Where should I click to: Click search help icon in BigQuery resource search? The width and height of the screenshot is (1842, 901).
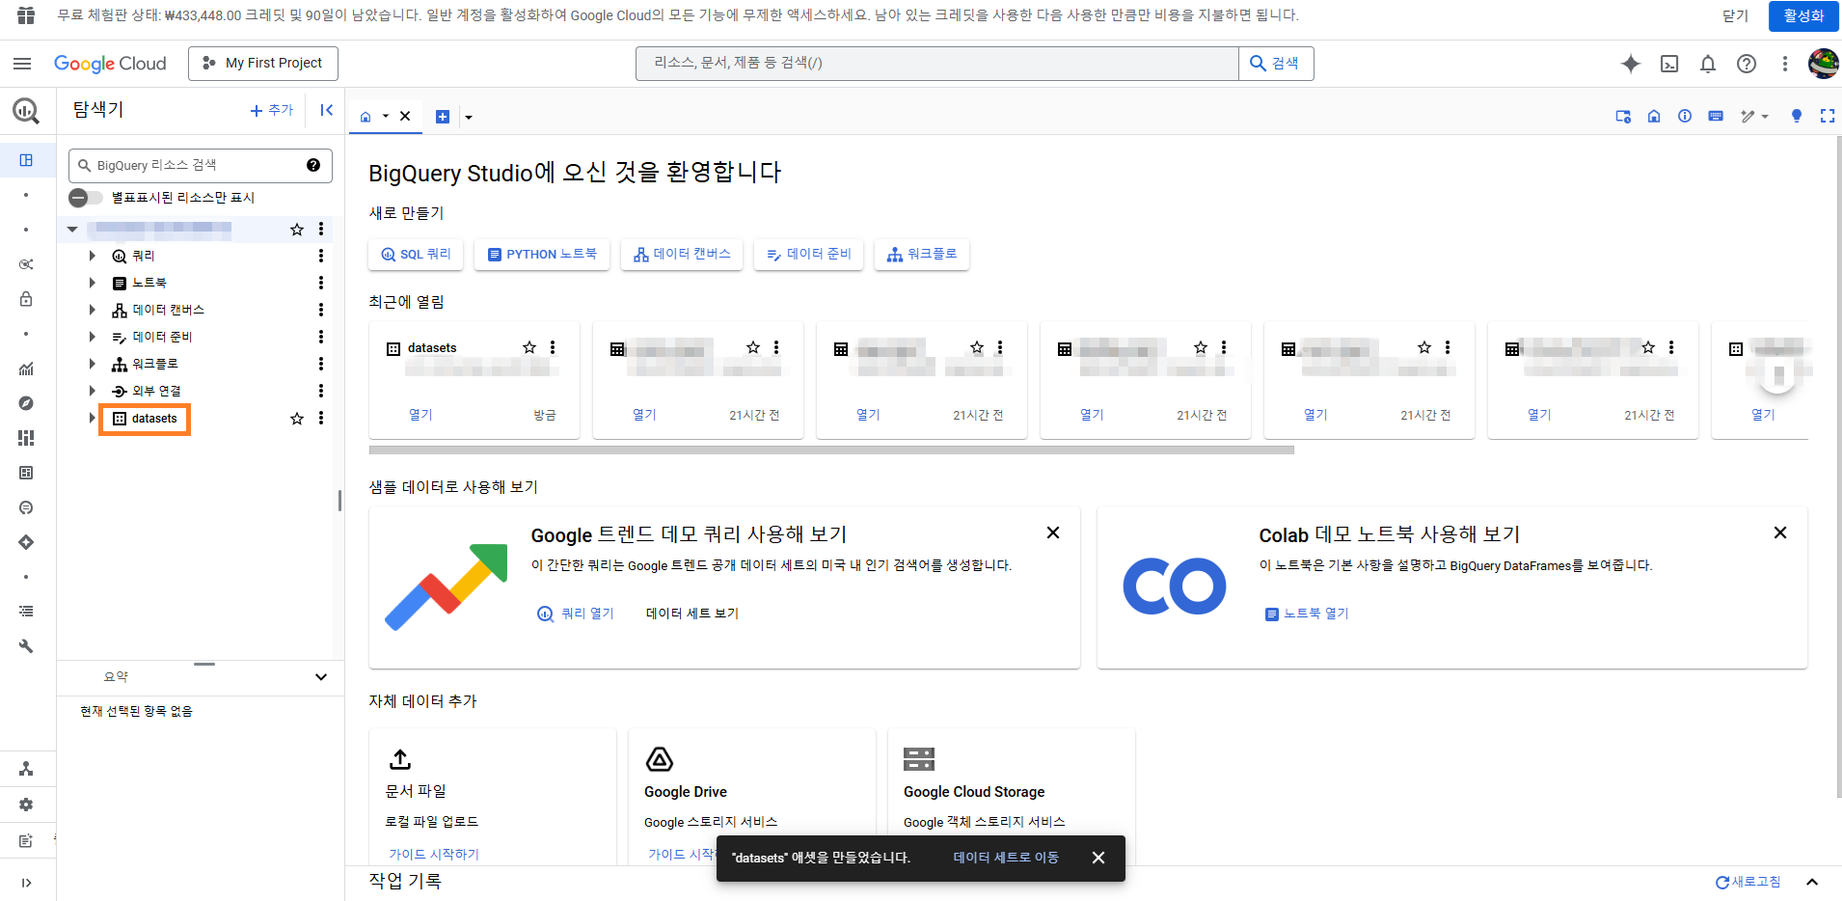pos(313,165)
